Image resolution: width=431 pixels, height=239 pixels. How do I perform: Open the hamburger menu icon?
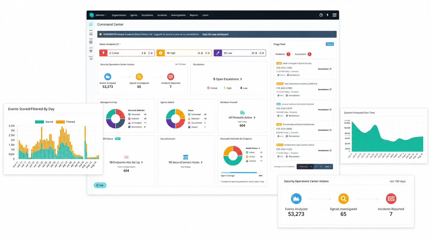pyautogui.click(x=334, y=15)
